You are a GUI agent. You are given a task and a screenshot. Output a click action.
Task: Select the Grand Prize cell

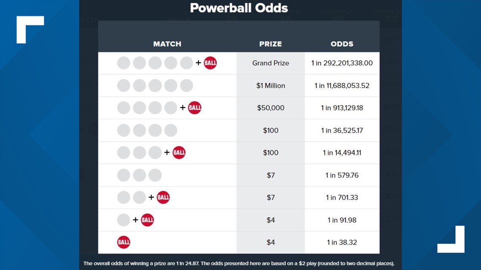tap(270, 63)
